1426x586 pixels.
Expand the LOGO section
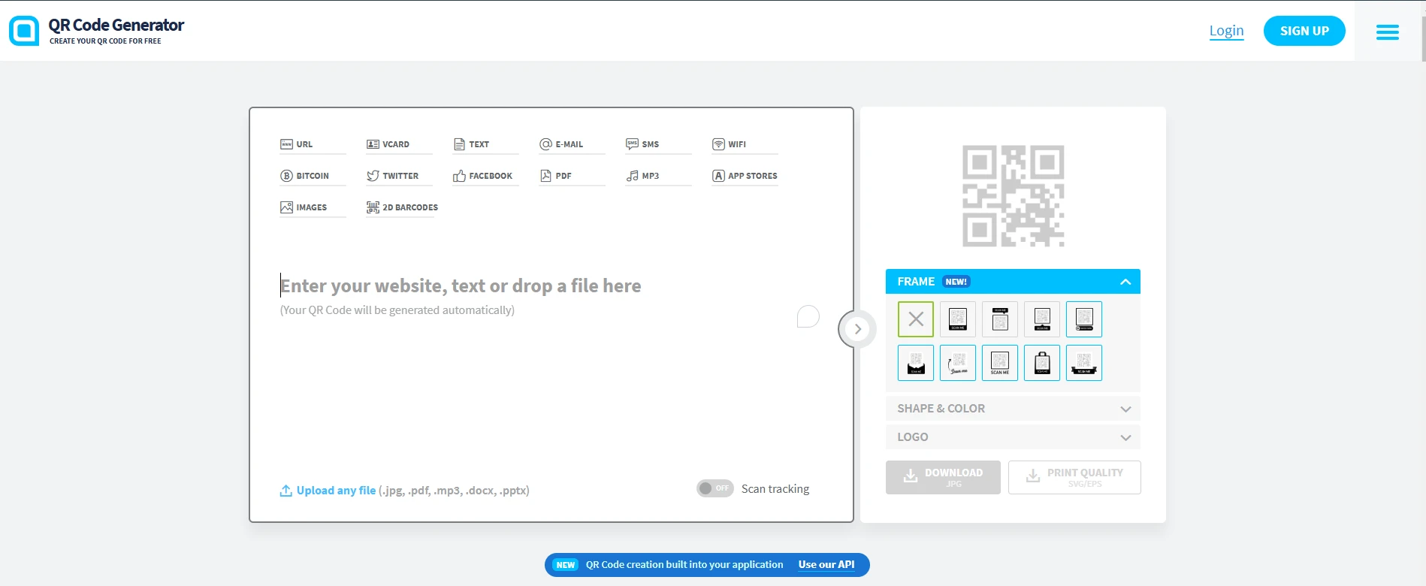point(1012,437)
